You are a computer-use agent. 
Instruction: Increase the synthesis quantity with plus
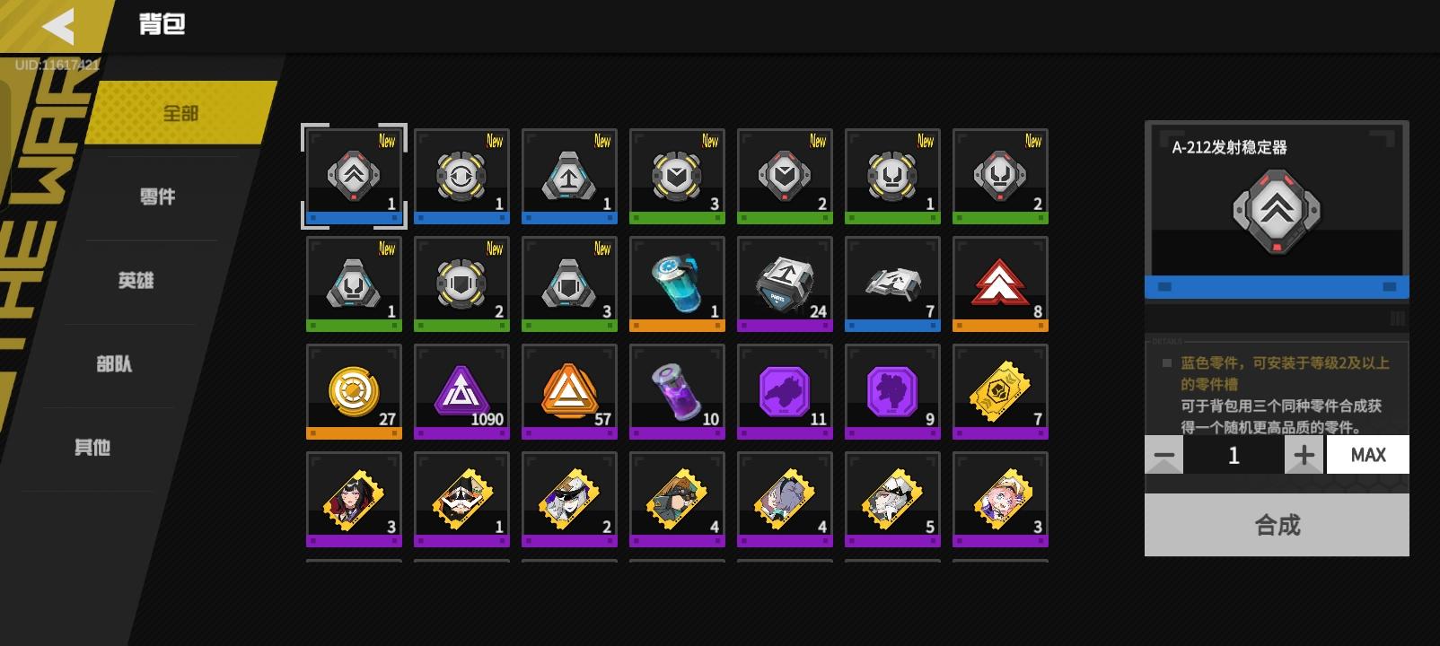coord(1304,455)
